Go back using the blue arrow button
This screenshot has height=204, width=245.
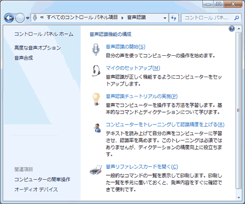point(9,18)
